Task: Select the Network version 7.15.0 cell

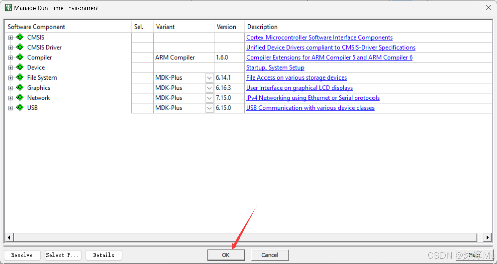Action: coord(229,98)
